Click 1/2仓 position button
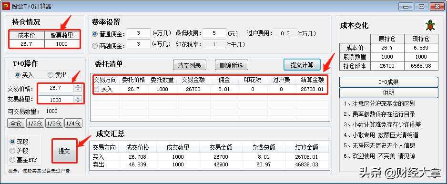 click(35, 123)
